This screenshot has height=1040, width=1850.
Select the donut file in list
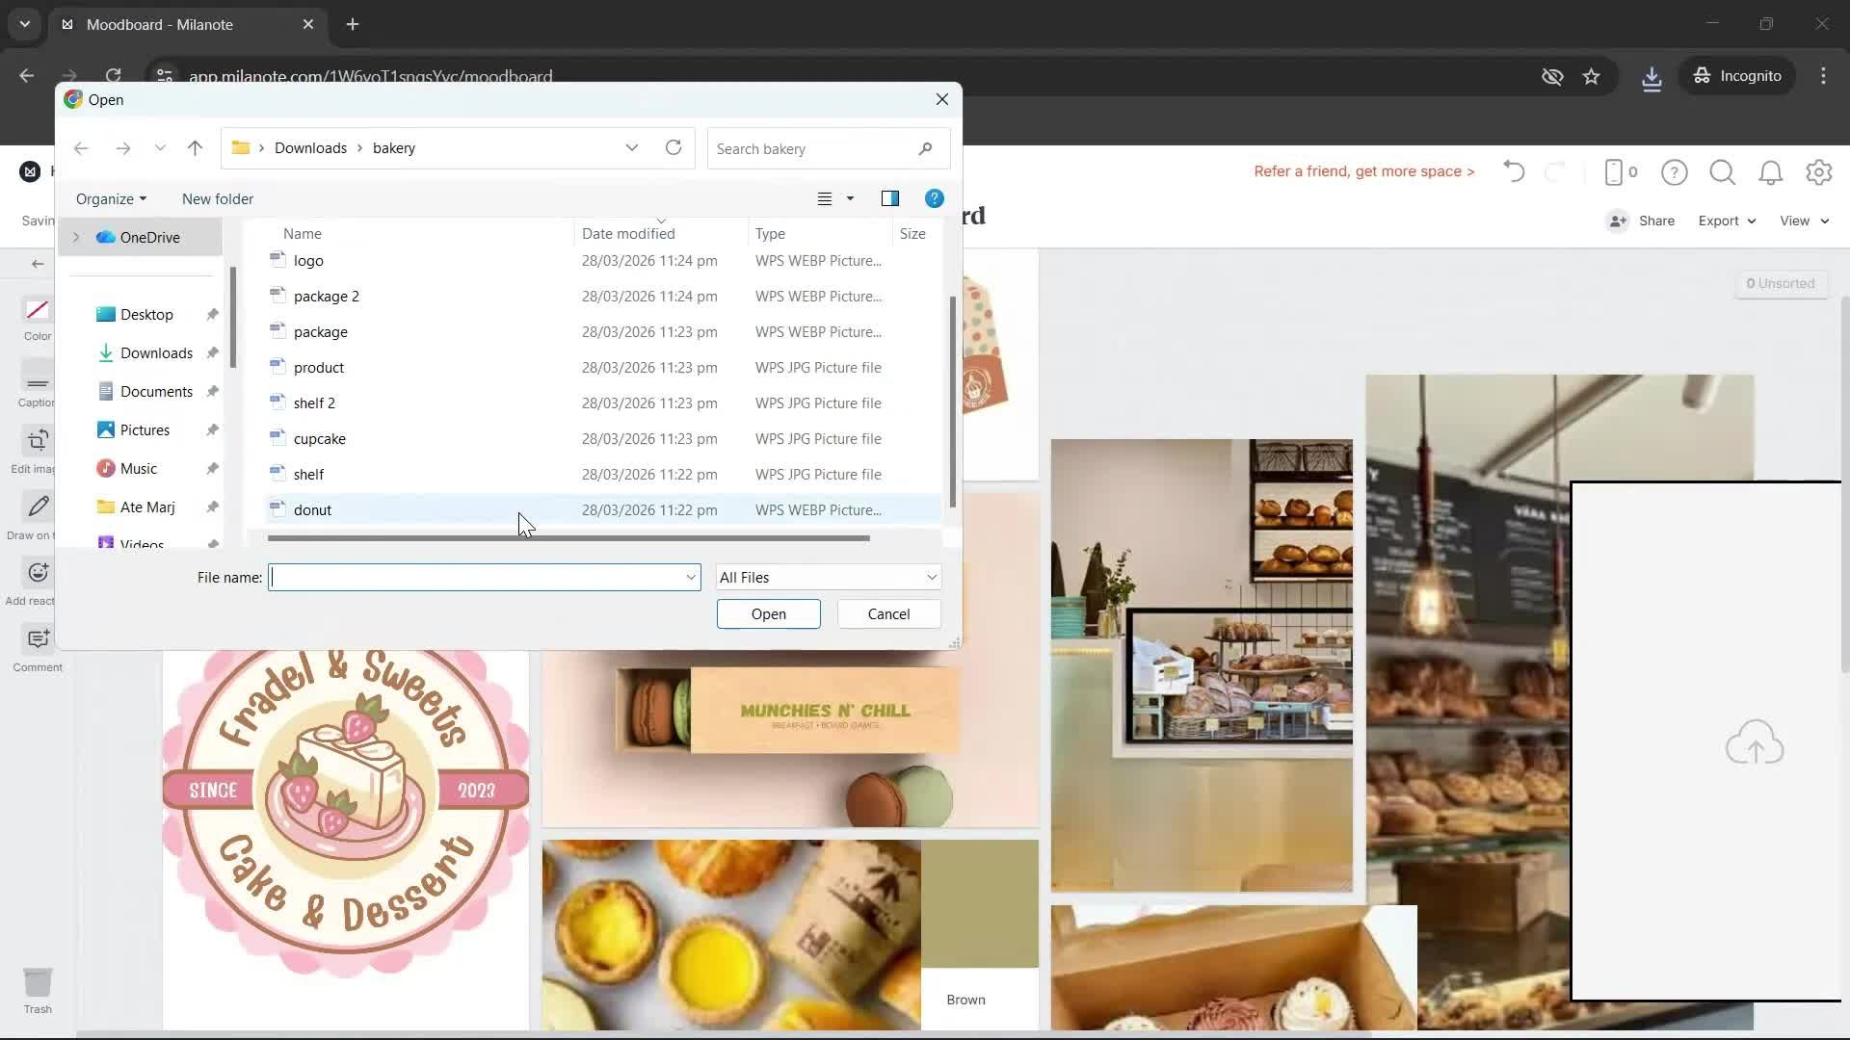[312, 509]
